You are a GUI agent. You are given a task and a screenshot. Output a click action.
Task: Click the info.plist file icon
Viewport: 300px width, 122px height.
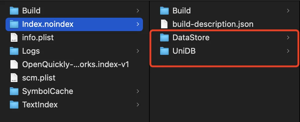point(14,38)
